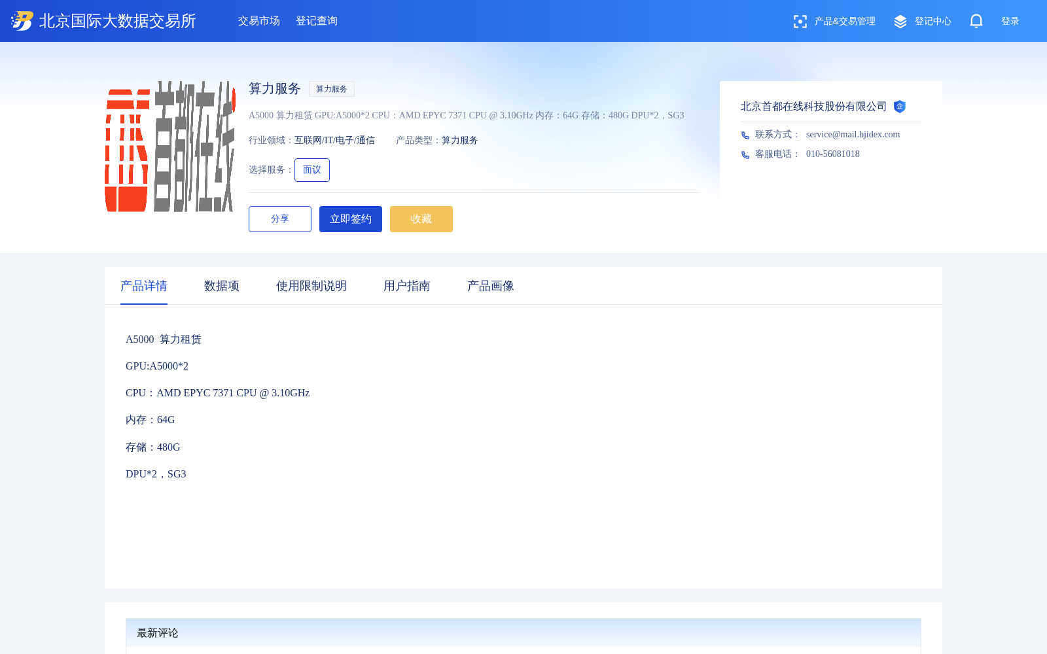Switch to the 使用限制说明 tab
The height and width of the screenshot is (654, 1047).
(311, 286)
